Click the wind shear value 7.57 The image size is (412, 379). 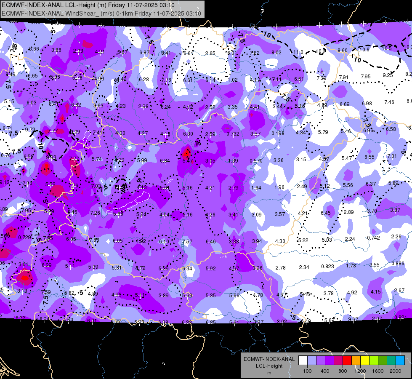187,241
